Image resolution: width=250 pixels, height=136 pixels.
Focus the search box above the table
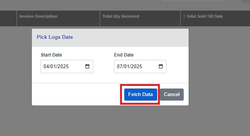coord(192,1)
